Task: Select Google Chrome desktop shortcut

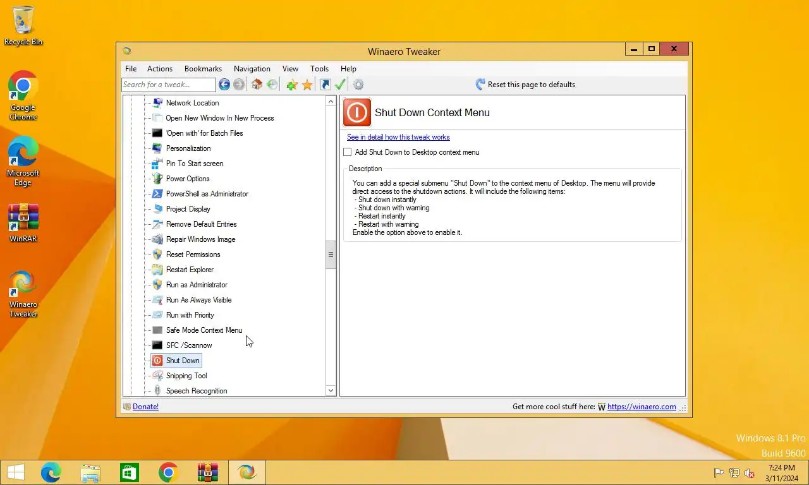Action: 23,95
